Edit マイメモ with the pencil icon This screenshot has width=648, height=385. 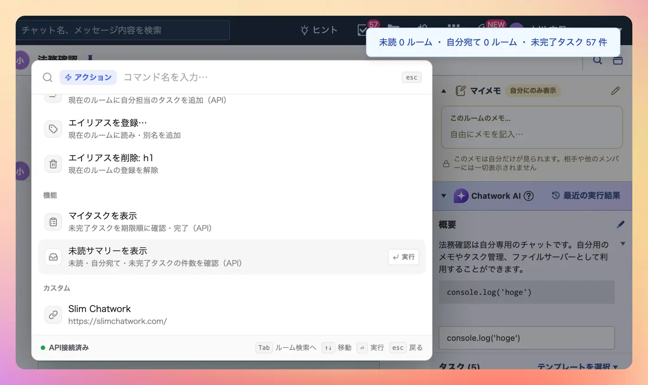click(x=615, y=91)
